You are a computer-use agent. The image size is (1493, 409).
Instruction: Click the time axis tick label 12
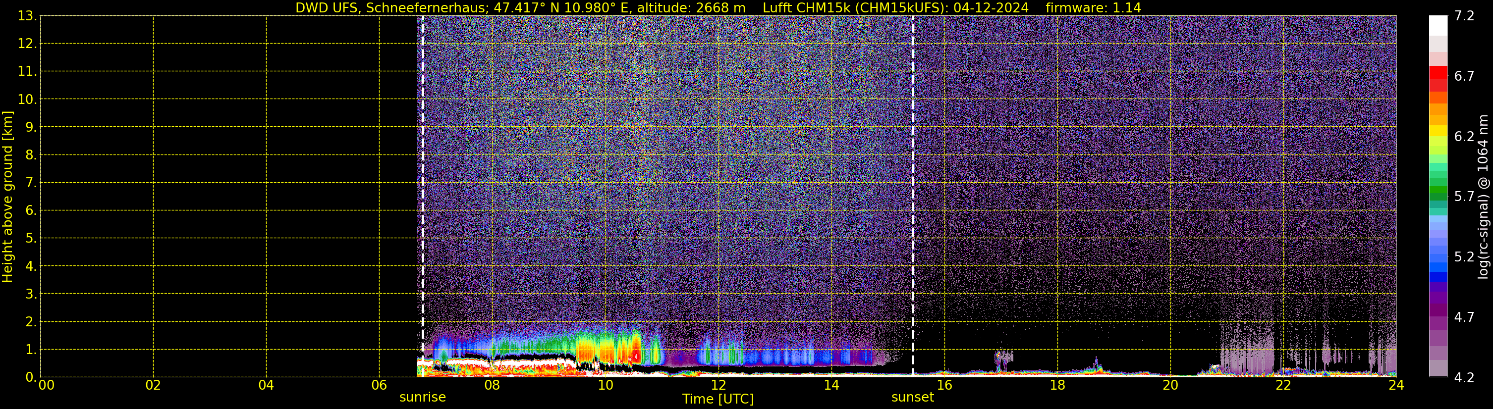718,385
